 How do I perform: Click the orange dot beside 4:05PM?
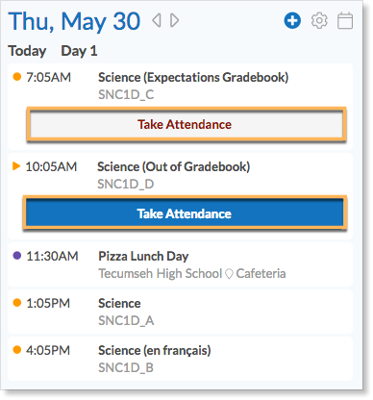(17, 350)
